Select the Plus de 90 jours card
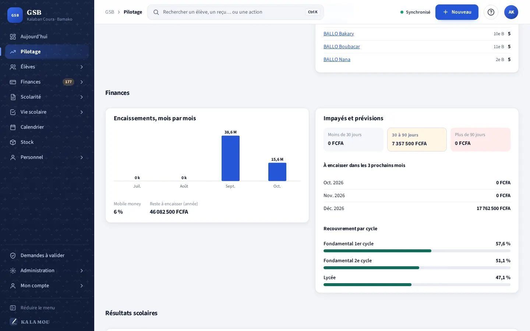The width and height of the screenshot is (530, 331). pyautogui.click(x=480, y=139)
